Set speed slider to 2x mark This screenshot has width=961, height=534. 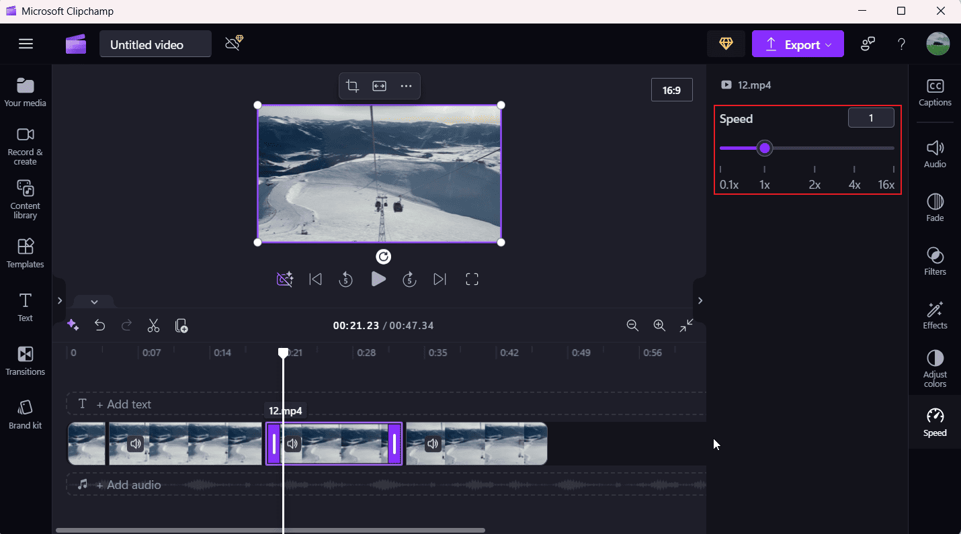(x=814, y=148)
